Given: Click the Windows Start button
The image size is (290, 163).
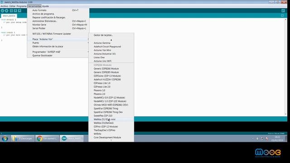Looking at the screenshot, I should (x=5, y=139).
